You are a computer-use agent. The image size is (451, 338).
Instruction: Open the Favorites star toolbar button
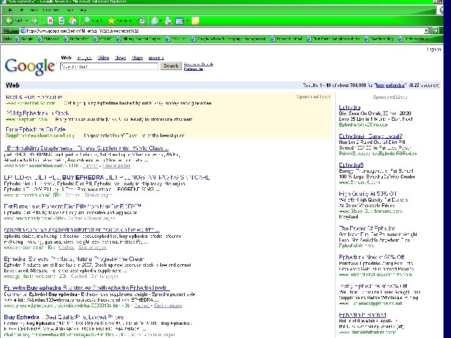click(x=120, y=21)
